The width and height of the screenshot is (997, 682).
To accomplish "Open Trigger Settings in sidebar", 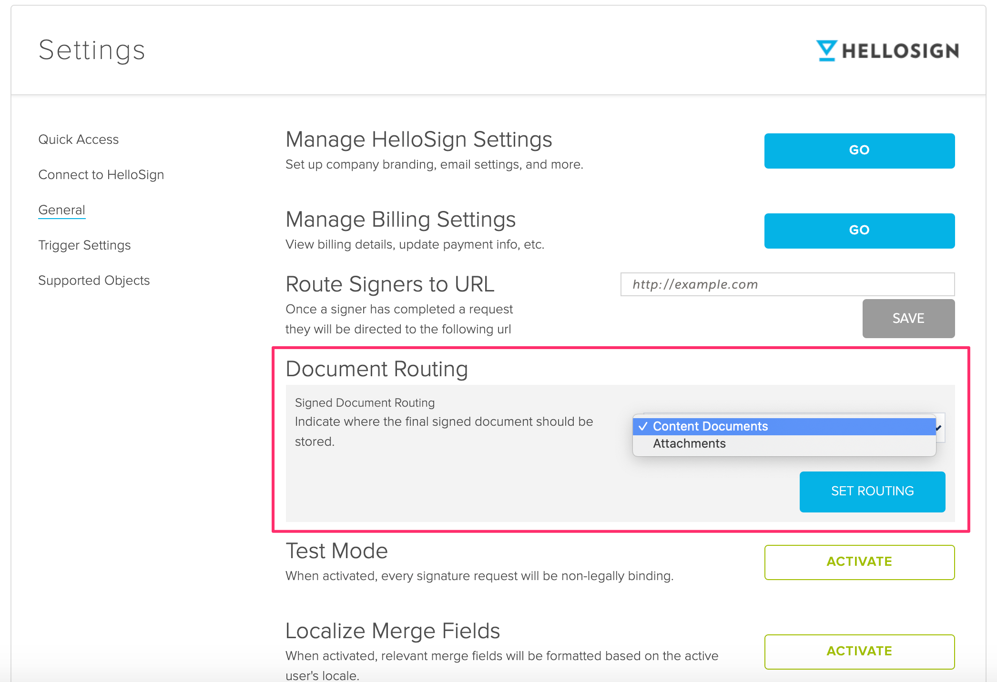I will click(x=84, y=245).
